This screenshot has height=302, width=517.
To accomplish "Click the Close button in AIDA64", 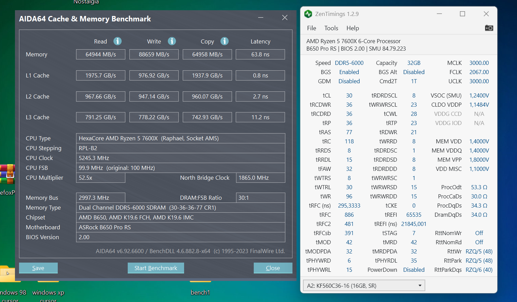I will coord(273,268).
